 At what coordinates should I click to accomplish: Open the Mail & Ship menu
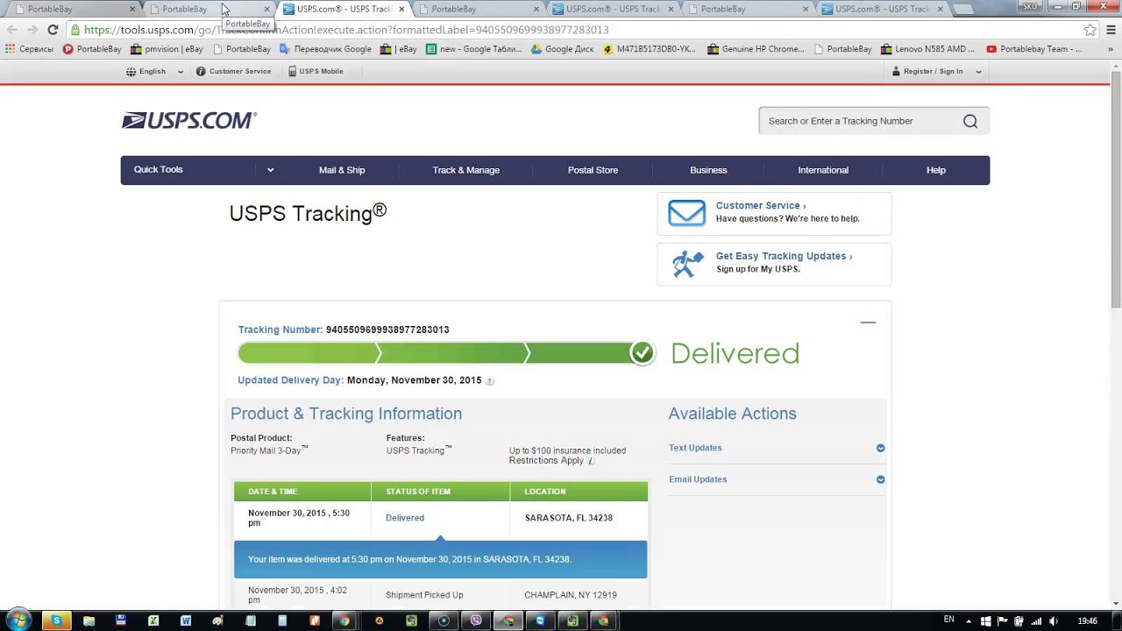tap(342, 170)
